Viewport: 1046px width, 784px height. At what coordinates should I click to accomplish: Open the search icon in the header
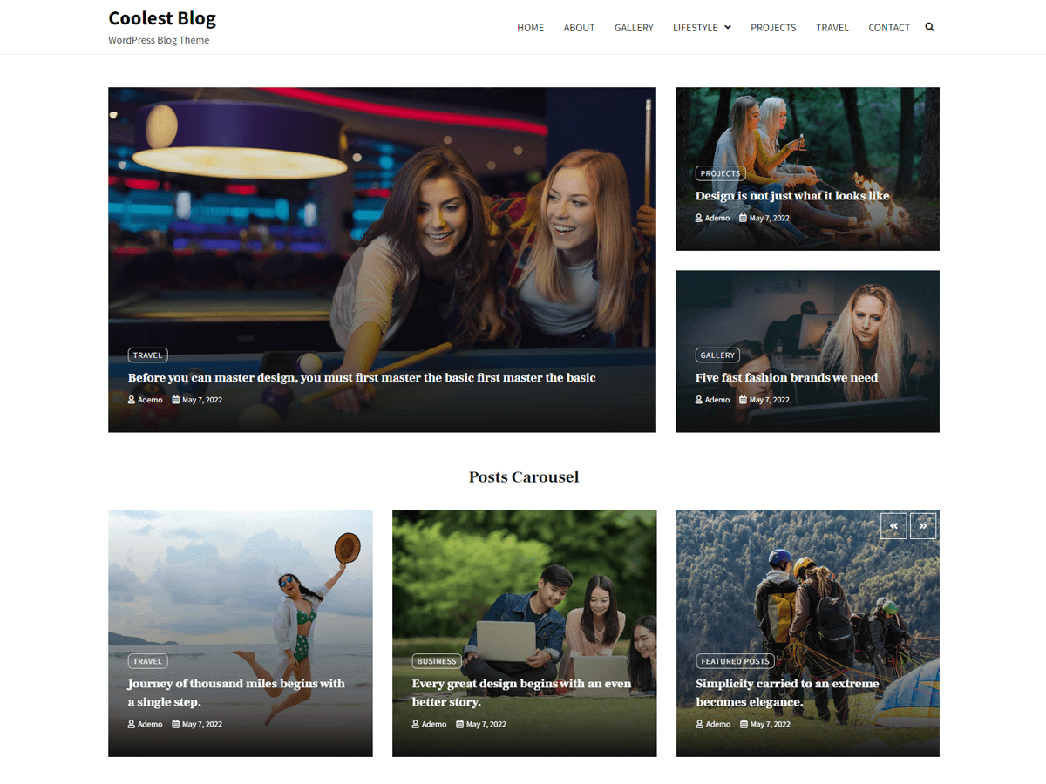[x=929, y=27]
